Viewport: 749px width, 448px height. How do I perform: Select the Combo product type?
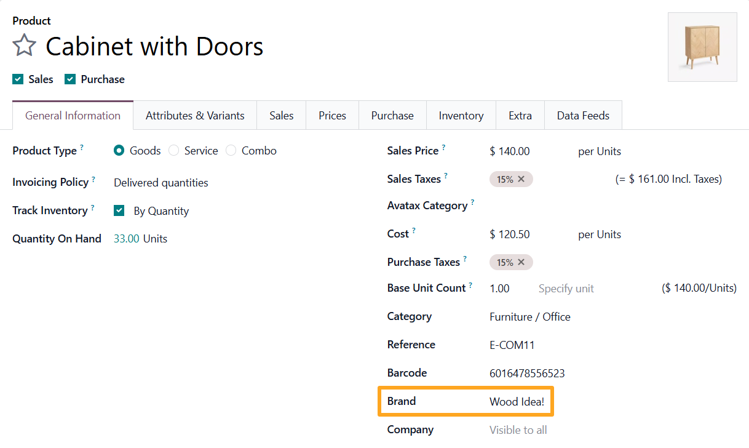pos(231,151)
